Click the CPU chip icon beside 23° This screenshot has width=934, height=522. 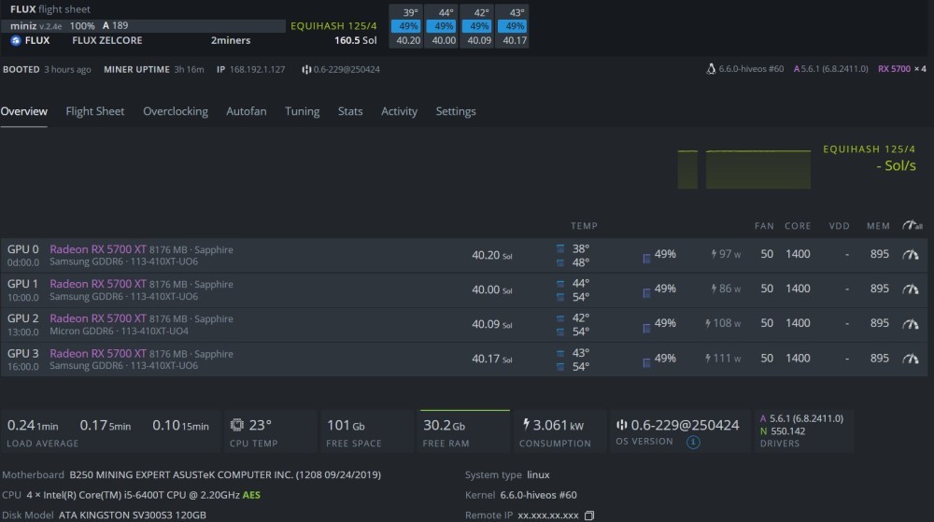tap(237, 424)
